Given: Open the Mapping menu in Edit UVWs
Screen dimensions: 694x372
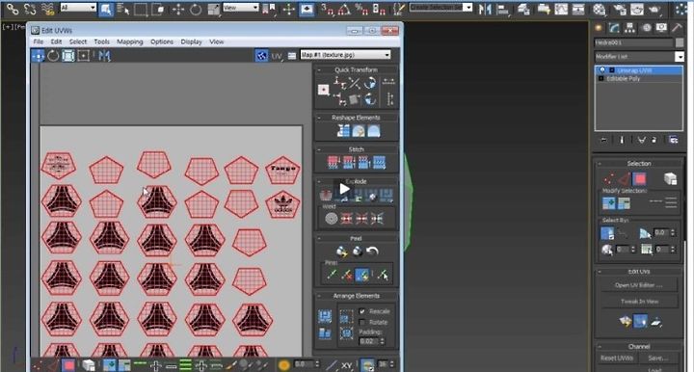Looking at the screenshot, I should [x=130, y=41].
